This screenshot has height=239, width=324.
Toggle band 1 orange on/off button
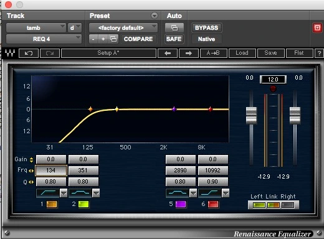pos(52,204)
